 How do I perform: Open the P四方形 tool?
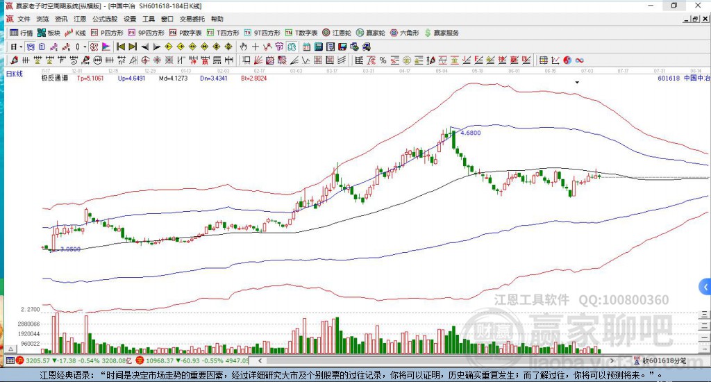pos(107,33)
